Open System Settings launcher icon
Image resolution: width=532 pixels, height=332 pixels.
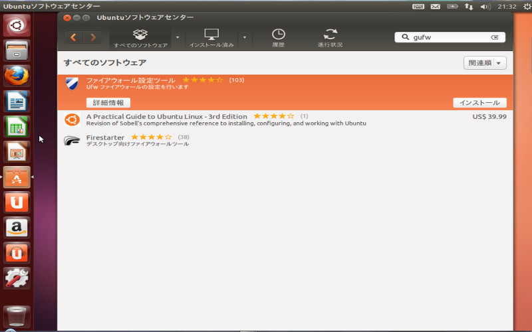pyautogui.click(x=17, y=278)
